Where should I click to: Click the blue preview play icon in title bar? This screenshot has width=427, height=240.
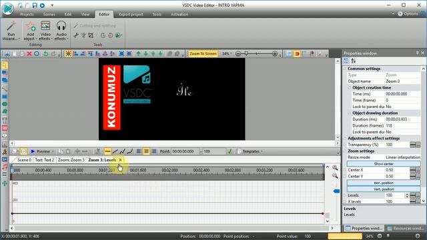coord(43,5)
